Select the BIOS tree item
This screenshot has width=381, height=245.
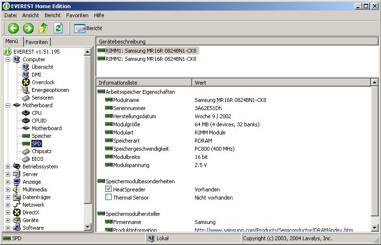(x=37, y=159)
